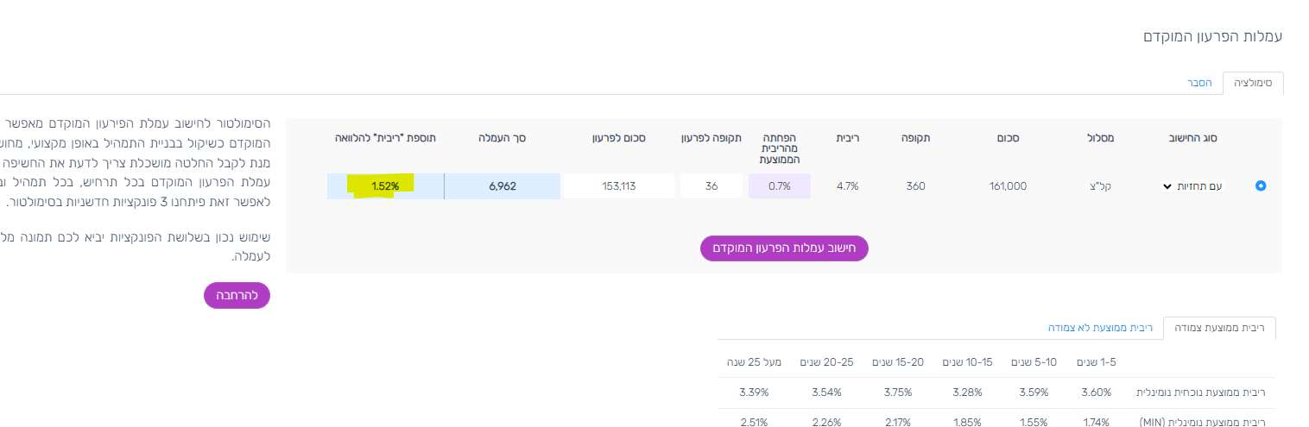The image size is (1309, 427).
Task: Click the total fee cell showing 6,962
Action: pos(502,185)
